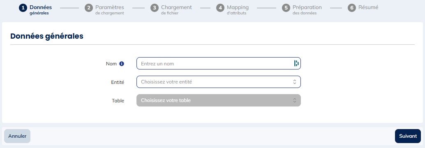This screenshot has width=425, height=148.
Task: Go to Paramètres de chargement step
Action: 110,10
